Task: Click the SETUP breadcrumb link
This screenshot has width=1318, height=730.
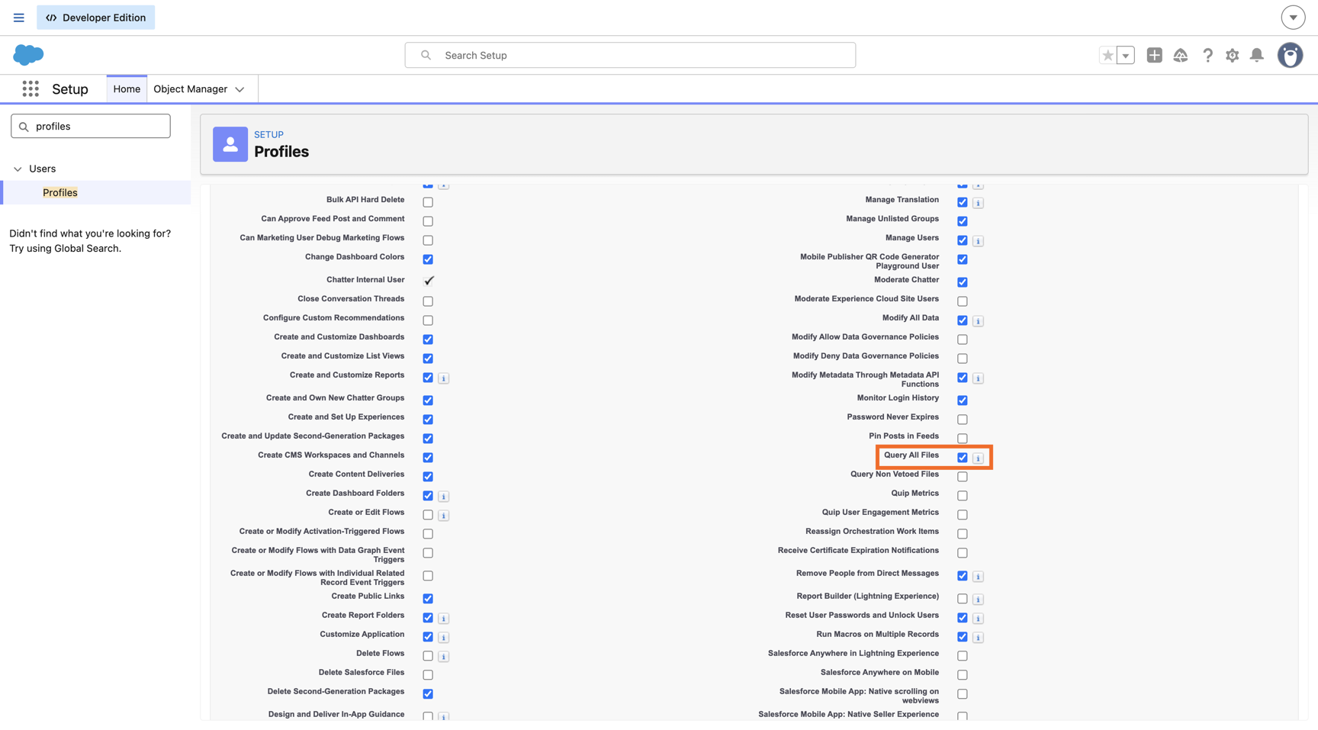Action: click(268, 134)
